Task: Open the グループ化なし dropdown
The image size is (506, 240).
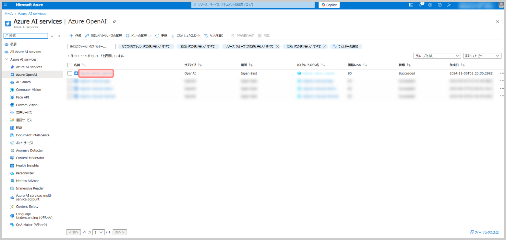Action: pos(437,56)
